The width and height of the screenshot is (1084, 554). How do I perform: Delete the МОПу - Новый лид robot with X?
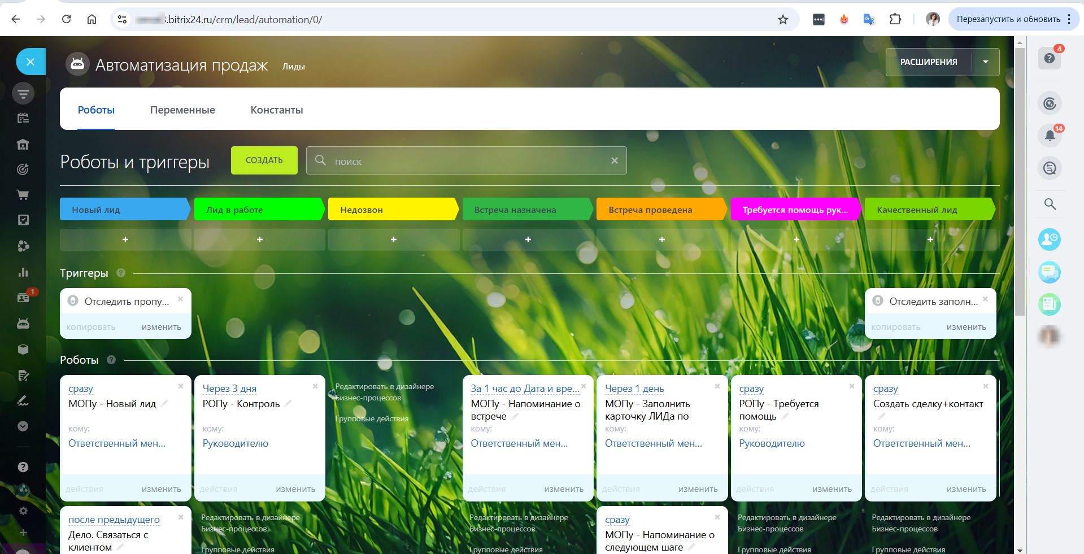pyautogui.click(x=181, y=386)
